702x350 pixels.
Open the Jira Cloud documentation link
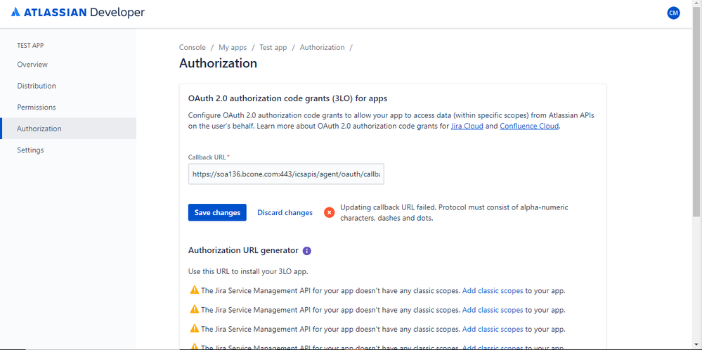click(467, 127)
